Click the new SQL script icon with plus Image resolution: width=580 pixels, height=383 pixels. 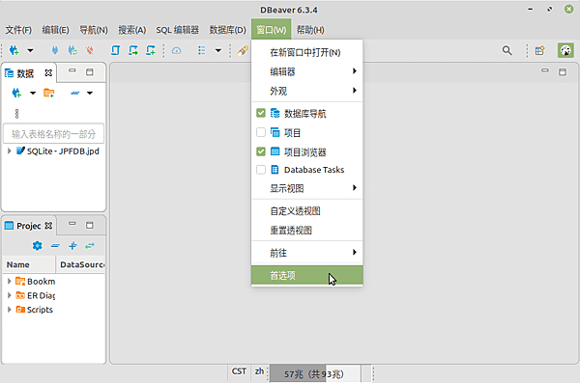point(151,50)
